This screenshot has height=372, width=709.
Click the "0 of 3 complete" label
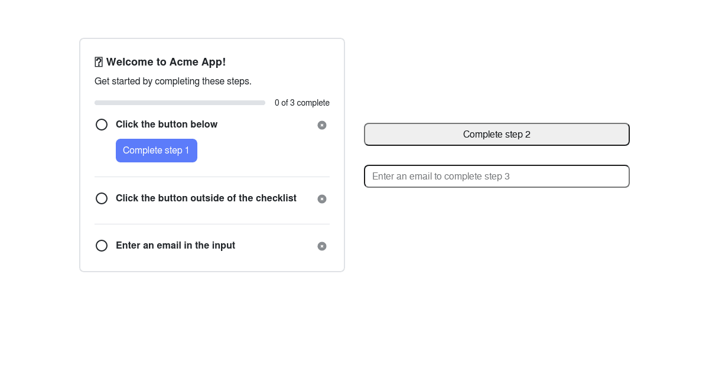pos(302,103)
